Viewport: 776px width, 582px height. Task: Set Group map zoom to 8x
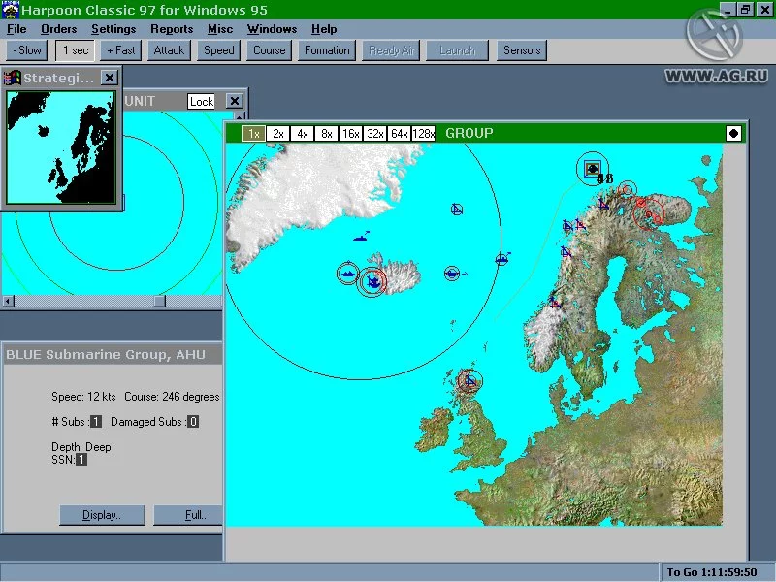[x=327, y=134]
